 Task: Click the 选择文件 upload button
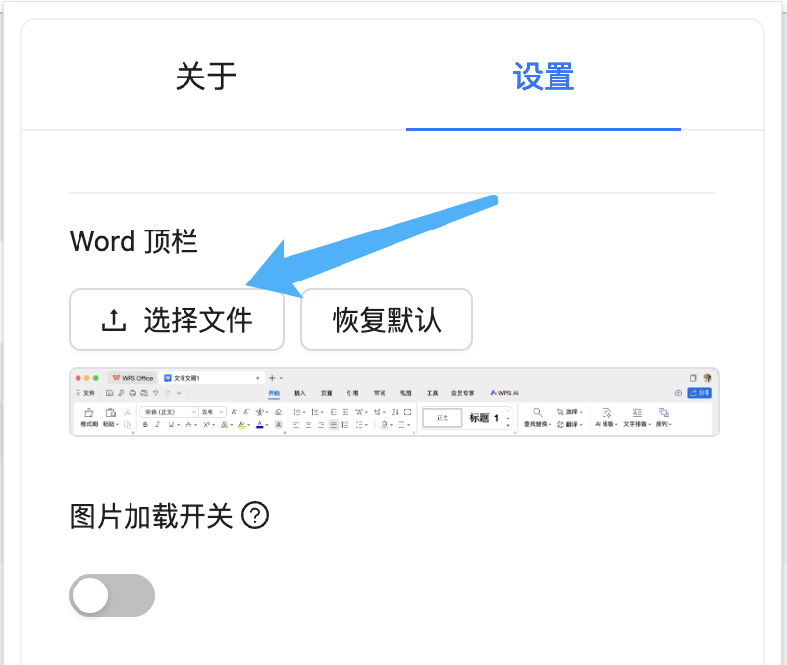pyautogui.click(x=177, y=320)
